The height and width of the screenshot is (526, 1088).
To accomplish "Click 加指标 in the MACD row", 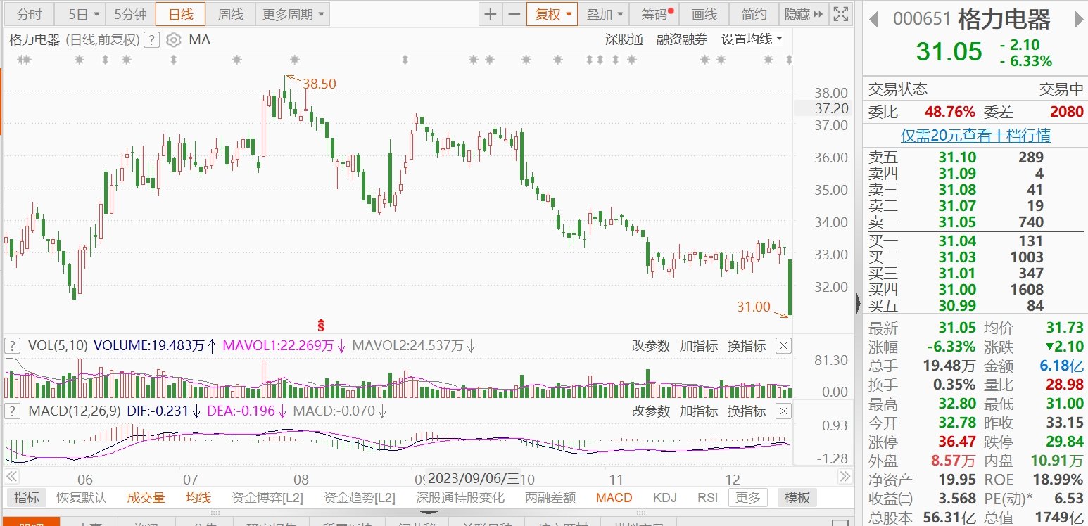I will [x=699, y=411].
